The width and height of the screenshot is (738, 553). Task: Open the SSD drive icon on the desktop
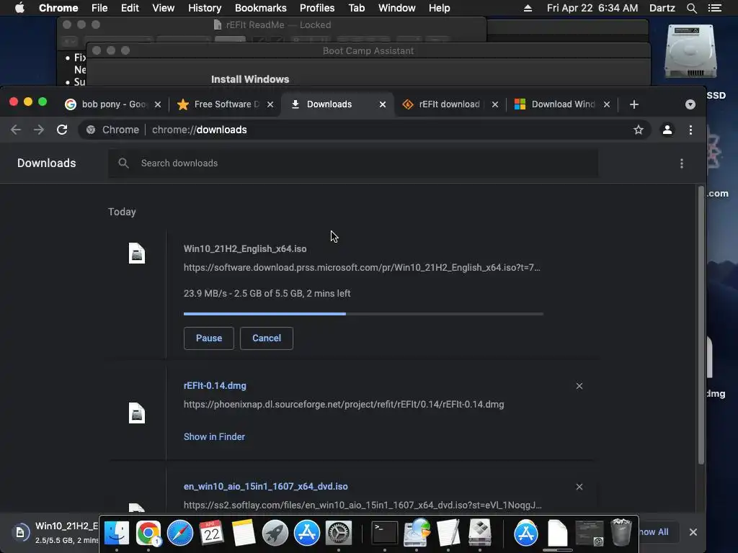690,52
